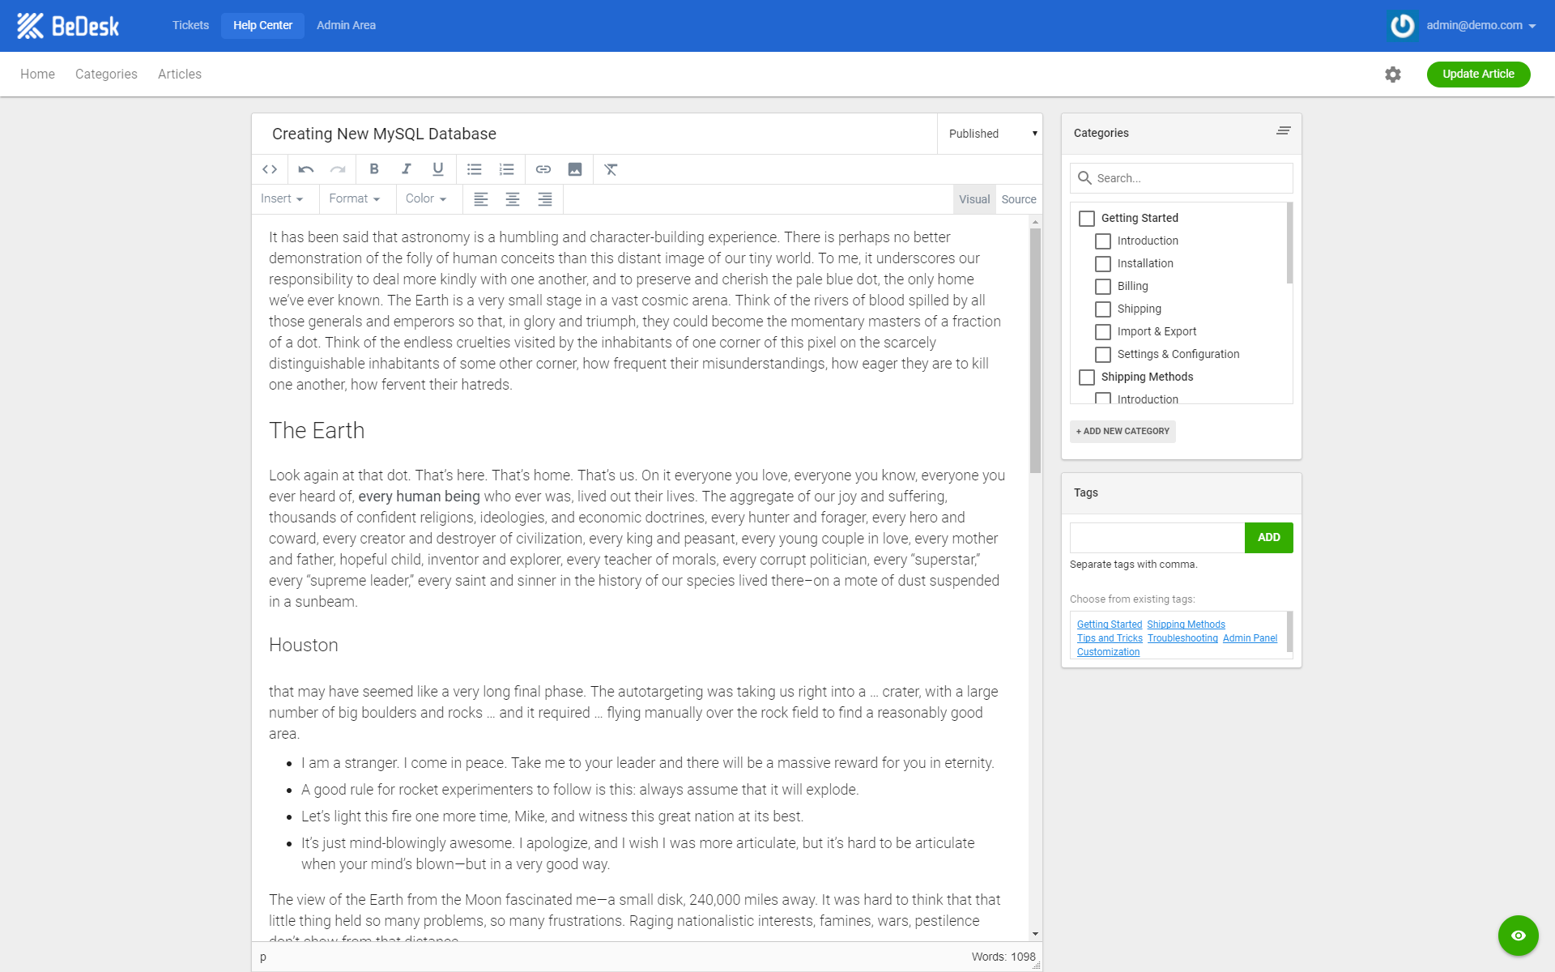
Task: Insert a bulleted list
Action: coord(475,169)
